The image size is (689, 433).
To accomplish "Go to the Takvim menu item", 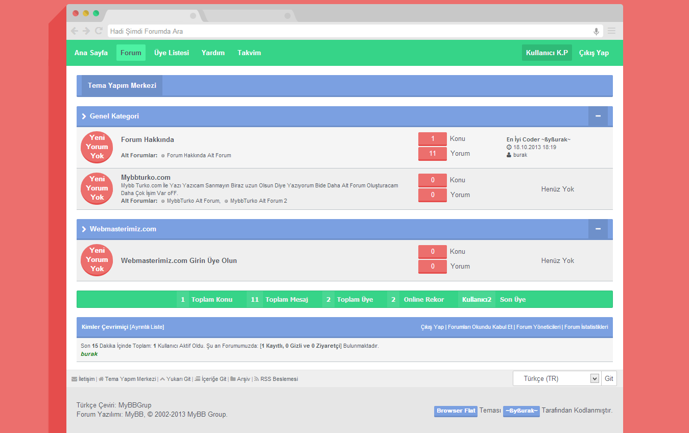I will [249, 53].
